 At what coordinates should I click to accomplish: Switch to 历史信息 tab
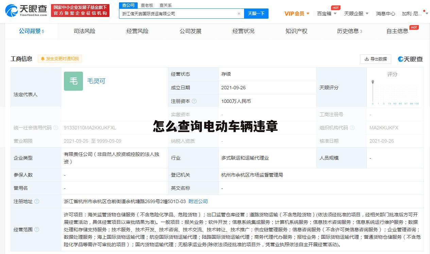click(x=349, y=31)
